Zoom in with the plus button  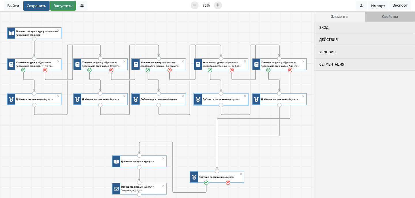click(x=218, y=5)
